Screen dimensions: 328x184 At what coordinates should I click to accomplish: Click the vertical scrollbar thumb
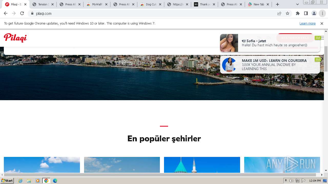pos(326,59)
